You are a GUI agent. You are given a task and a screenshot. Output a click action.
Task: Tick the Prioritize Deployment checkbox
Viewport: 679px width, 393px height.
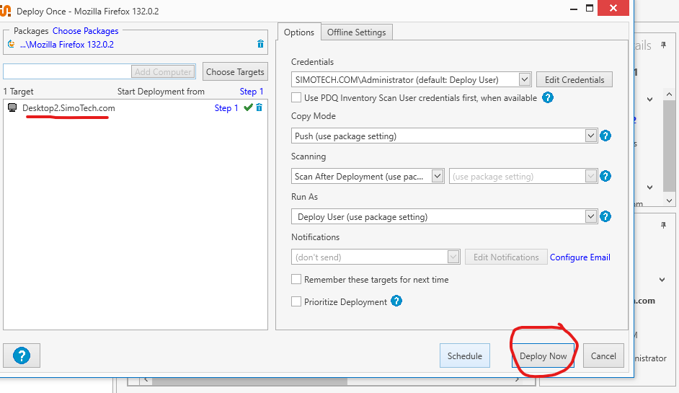(x=296, y=301)
